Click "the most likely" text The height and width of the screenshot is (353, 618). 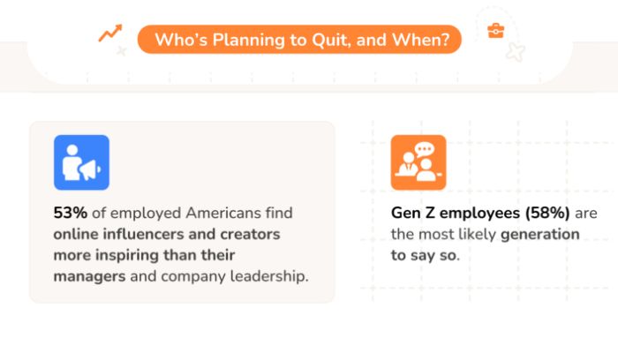[x=443, y=235]
